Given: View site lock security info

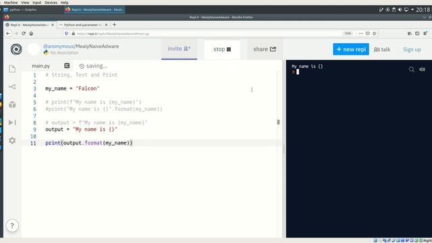Looking at the screenshot, I should (74, 33).
